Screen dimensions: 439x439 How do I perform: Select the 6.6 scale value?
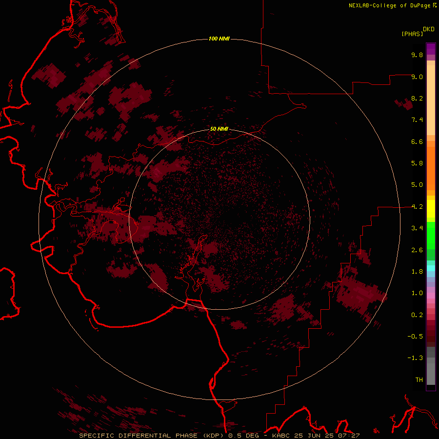click(x=417, y=141)
